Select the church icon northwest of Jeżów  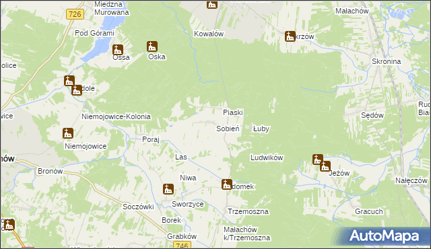(x=318, y=159)
